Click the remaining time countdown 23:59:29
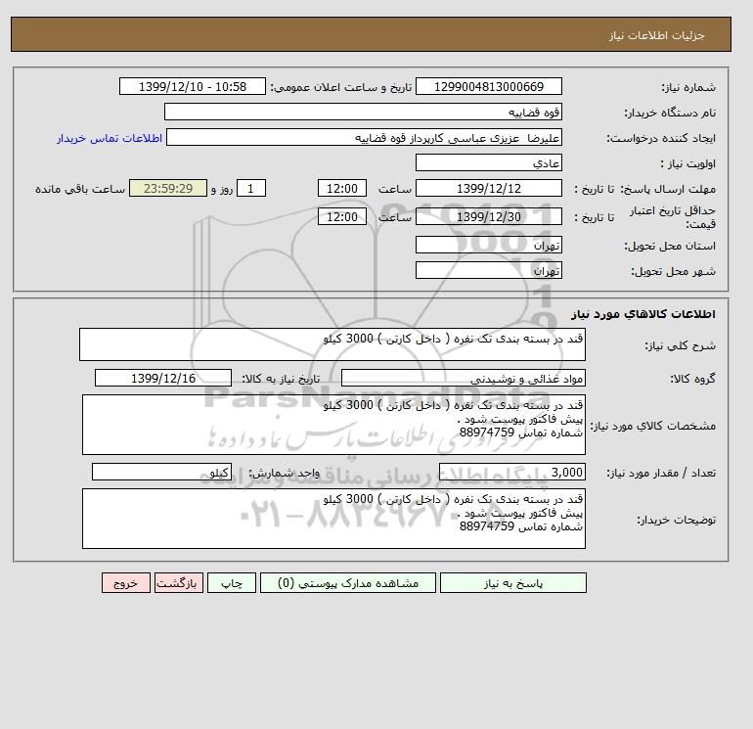Viewport: 753px width, 729px height. [168, 189]
